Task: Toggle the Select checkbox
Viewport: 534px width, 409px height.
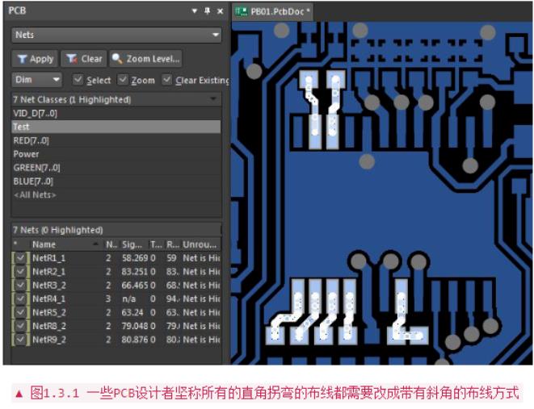Action: coord(78,80)
